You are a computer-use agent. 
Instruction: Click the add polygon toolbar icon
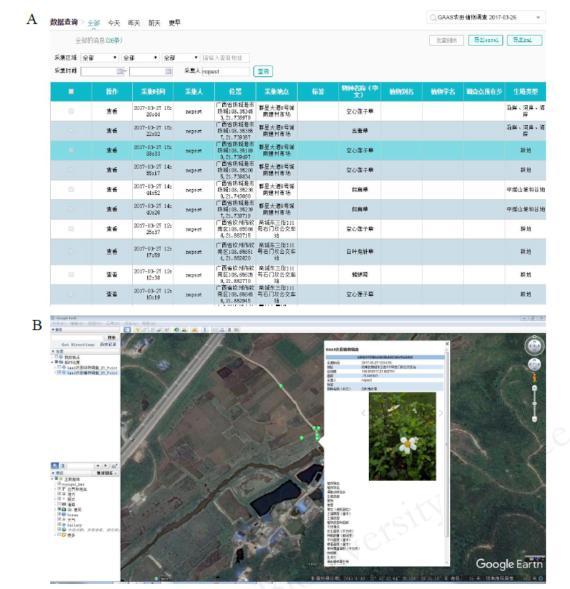click(144, 330)
